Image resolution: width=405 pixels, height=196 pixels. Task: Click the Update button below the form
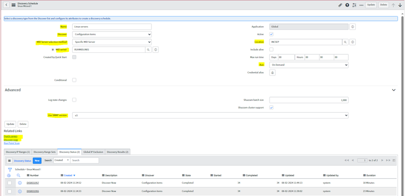click(10, 124)
